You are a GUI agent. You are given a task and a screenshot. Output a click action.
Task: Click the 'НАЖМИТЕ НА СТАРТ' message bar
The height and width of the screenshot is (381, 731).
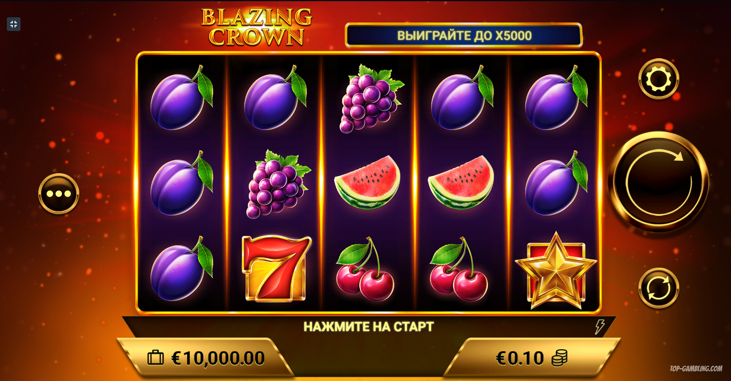[x=369, y=327]
